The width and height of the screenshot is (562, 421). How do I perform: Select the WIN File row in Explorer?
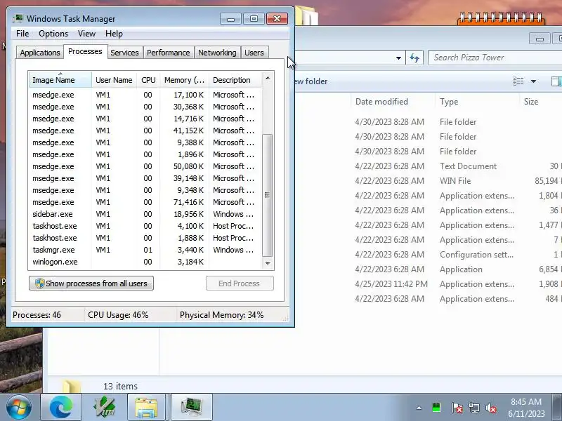click(x=429, y=181)
